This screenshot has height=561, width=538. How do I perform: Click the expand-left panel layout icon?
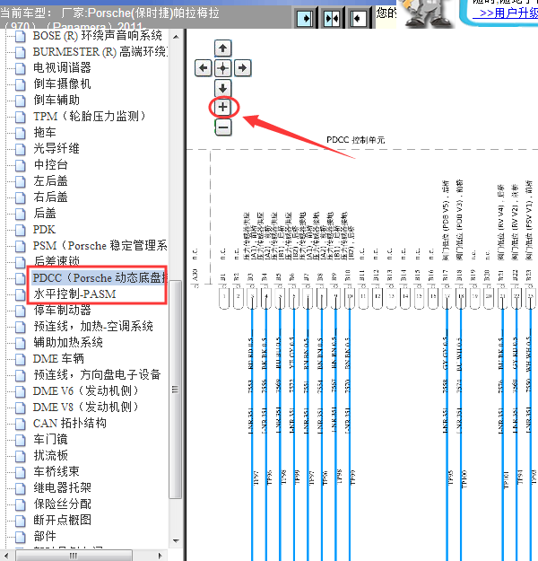pyautogui.click(x=358, y=18)
